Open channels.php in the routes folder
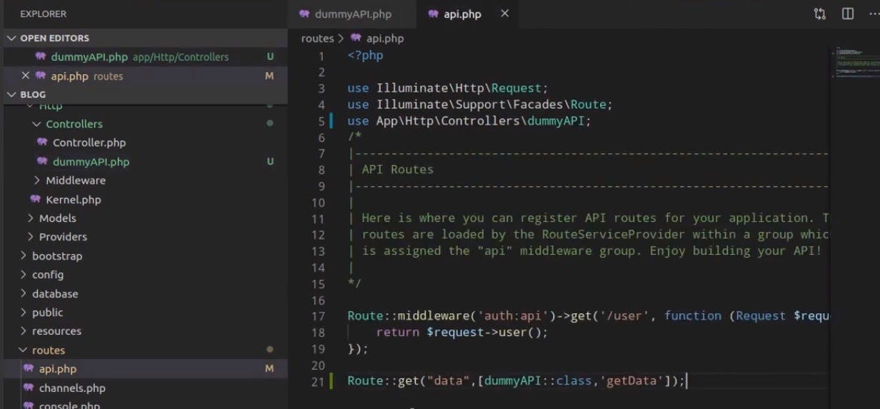Screen dimensions: 880x409 144,388
